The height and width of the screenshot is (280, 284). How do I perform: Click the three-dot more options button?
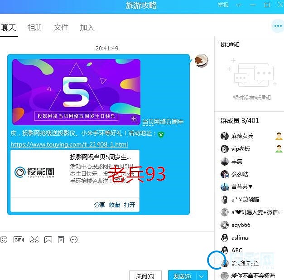[277, 26]
